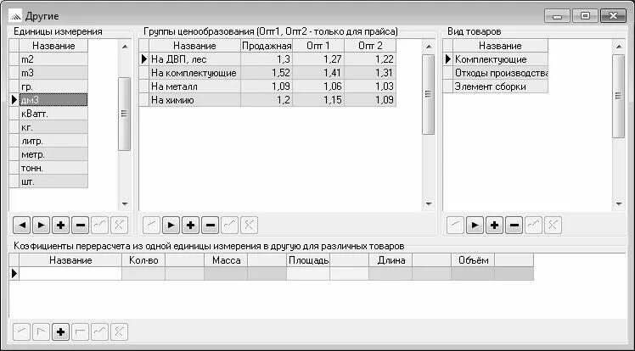Screen dimensions: 635x351
Task: Click empty Название cell in coefficients table
Action: click(70, 274)
